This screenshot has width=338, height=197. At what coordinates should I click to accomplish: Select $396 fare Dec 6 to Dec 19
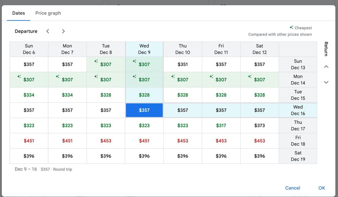[x=29, y=156]
